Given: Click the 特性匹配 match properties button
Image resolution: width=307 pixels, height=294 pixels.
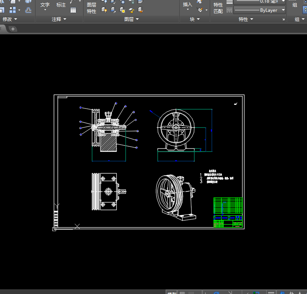Looking at the screenshot, I should (218, 8).
